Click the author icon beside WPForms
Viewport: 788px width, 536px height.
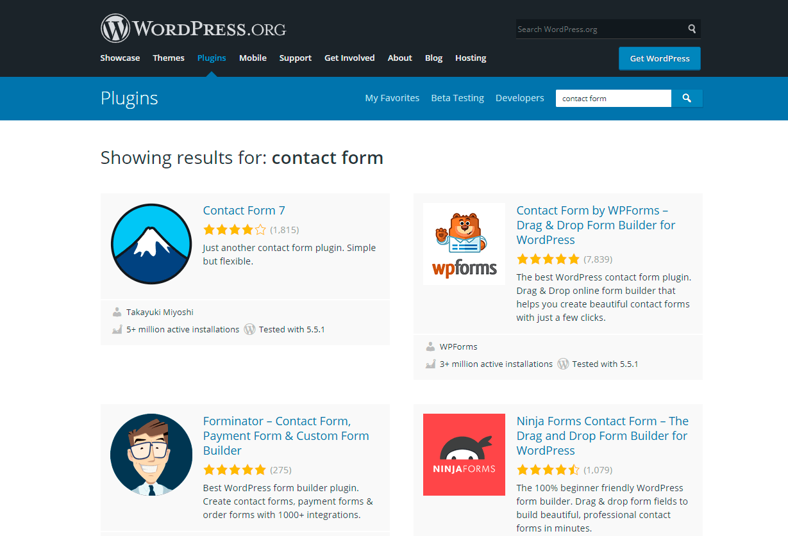[430, 347]
